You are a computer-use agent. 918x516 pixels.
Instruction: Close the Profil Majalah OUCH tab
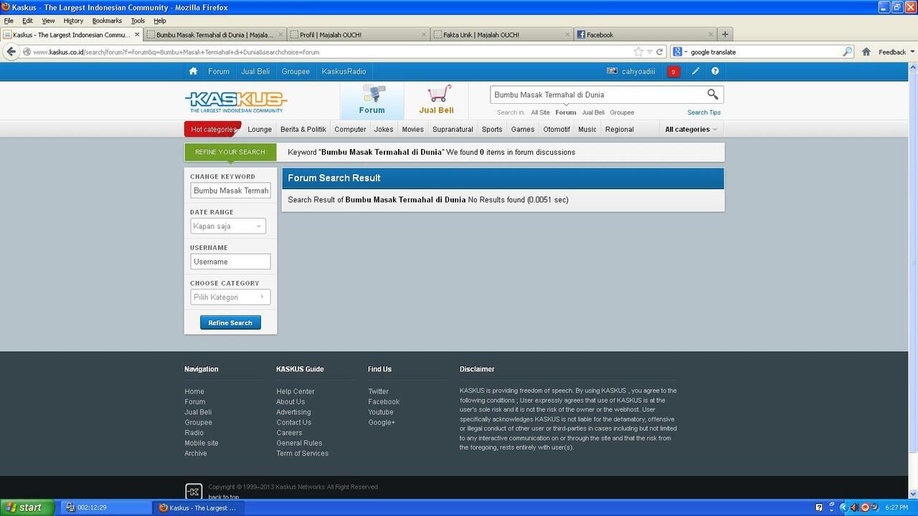coord(424,34)
